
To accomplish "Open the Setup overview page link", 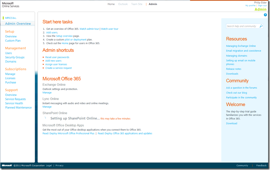I will (x=64, y=36).
